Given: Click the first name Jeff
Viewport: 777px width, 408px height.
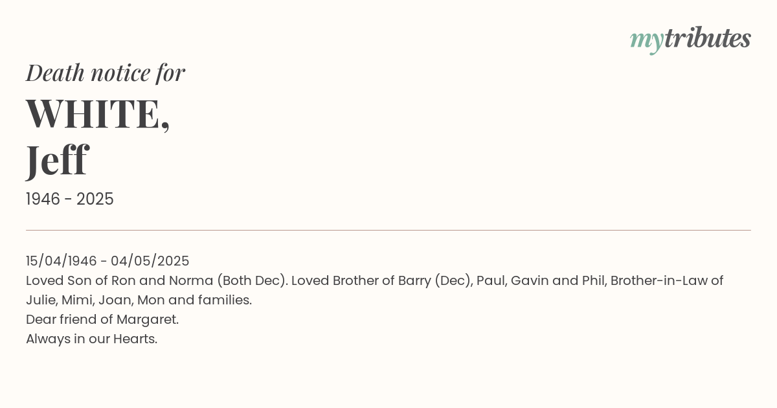Looking at the screenshot, I should (57, 160).
